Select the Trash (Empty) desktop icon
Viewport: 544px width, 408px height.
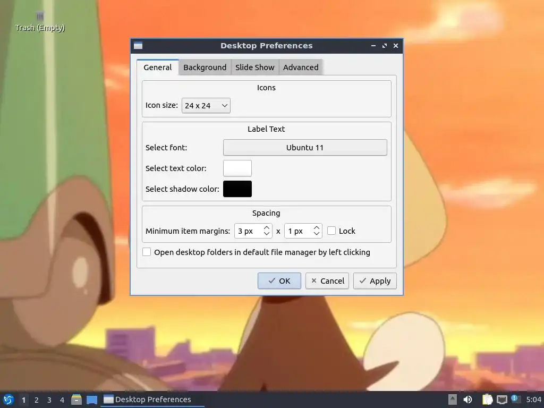click(x=40, y=22)
